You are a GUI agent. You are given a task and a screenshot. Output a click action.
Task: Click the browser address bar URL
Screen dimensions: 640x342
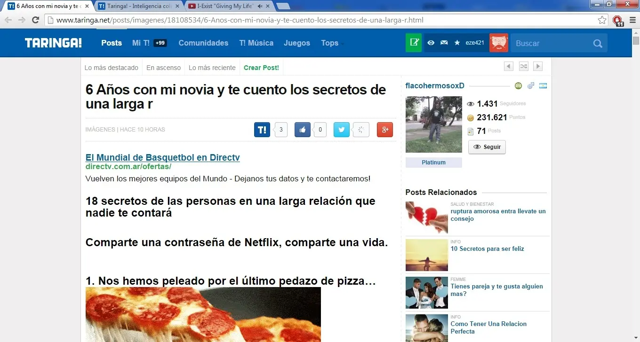pyautogui.click(x=240, y=20)
